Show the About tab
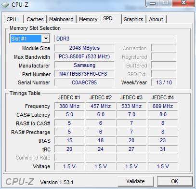Image resolution: width=196 pixels, height=189 pixels. [156, 19]
